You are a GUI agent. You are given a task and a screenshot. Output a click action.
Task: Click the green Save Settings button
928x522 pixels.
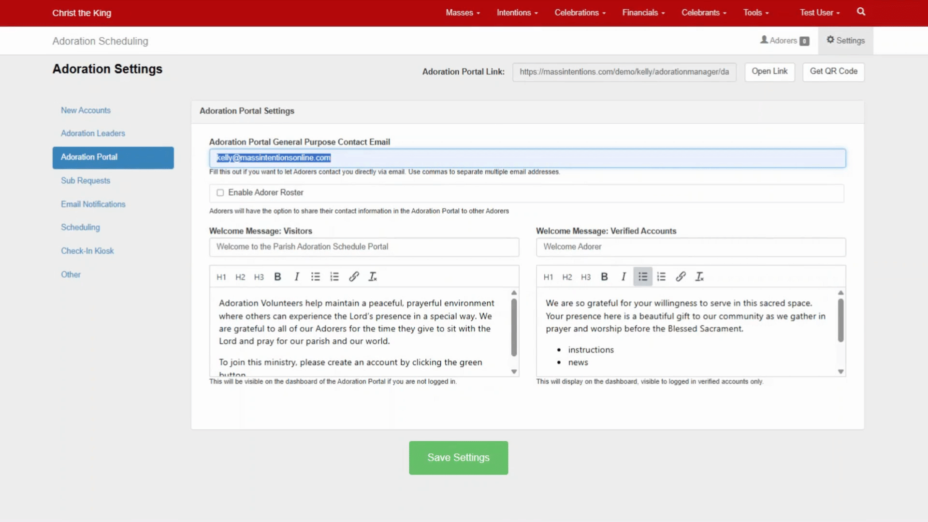tap(458, 458)
